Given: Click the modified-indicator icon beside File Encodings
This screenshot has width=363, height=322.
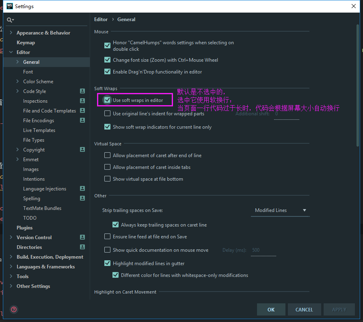Looking at the screenshot, I should click(83, 120).
